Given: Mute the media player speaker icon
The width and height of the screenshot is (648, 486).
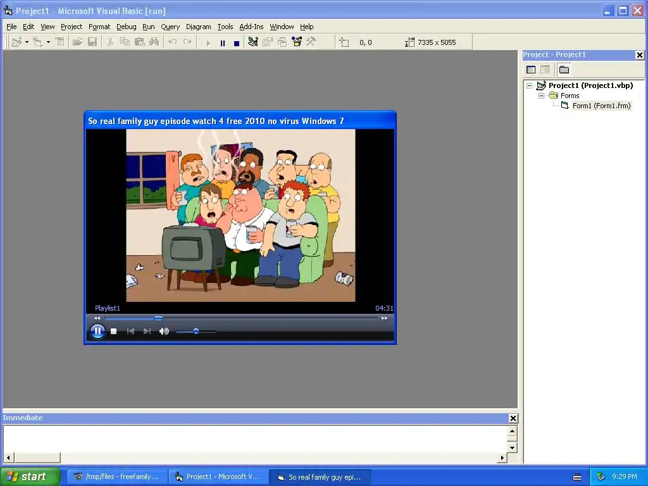Looking at the screenshot, I should pyautogui.click(x=164, y=331).
